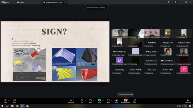Open Zoom Workplace dropdown arrow

coord(13,2)
